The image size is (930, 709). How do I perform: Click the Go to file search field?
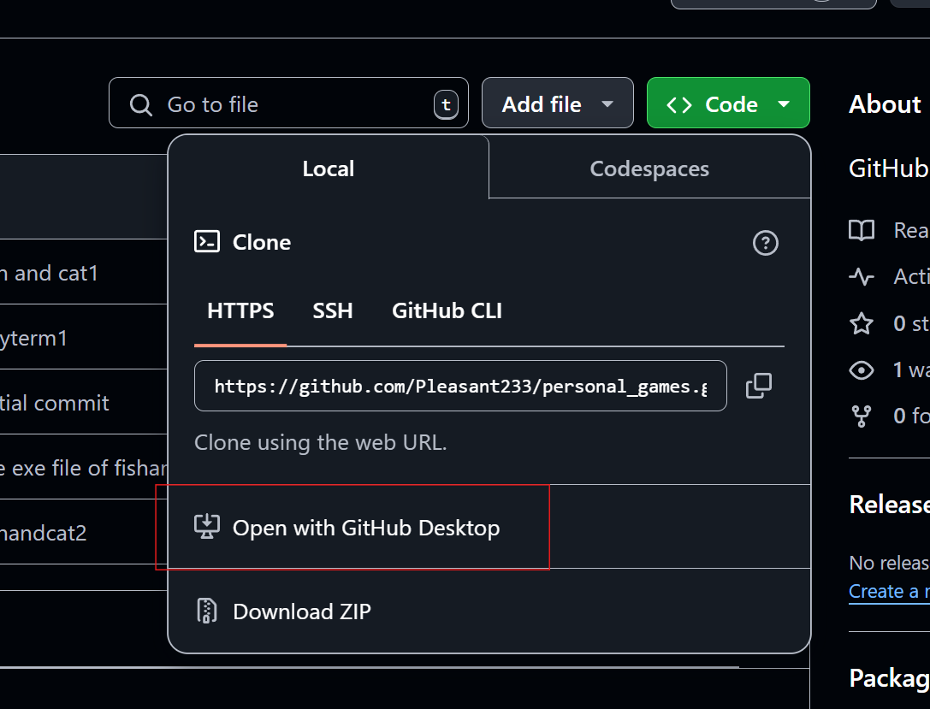point(291,104)
